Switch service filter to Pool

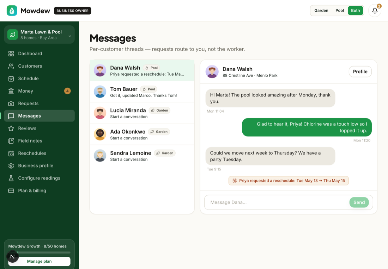(x=339, y=11)
